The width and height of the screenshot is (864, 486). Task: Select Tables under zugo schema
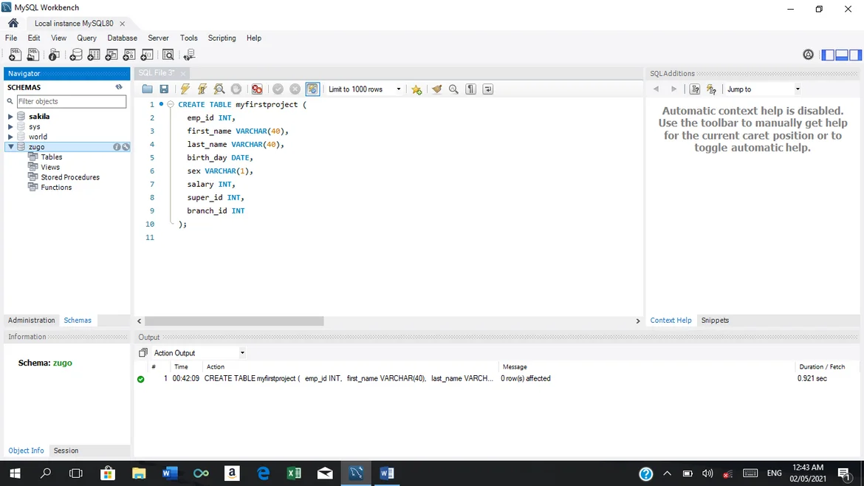click(51, 157)
